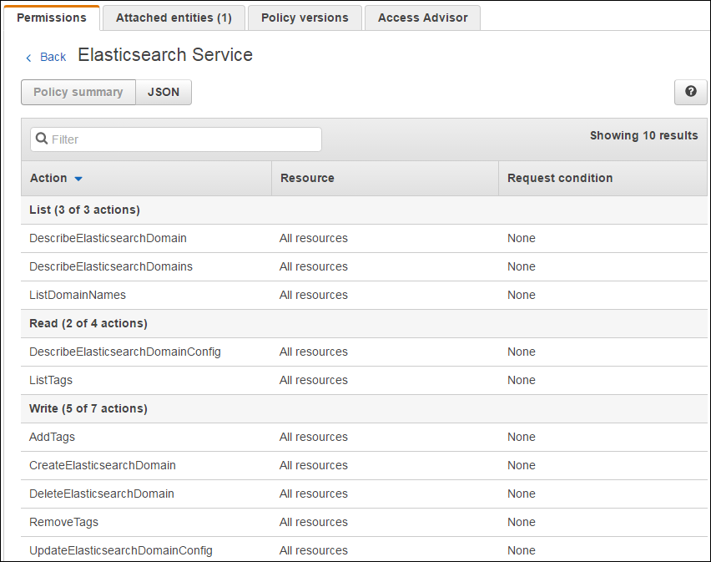Go to the Policy versions tab
This screenshot has width=711, height=562.
pyautogui.click(x=305, y=18)
